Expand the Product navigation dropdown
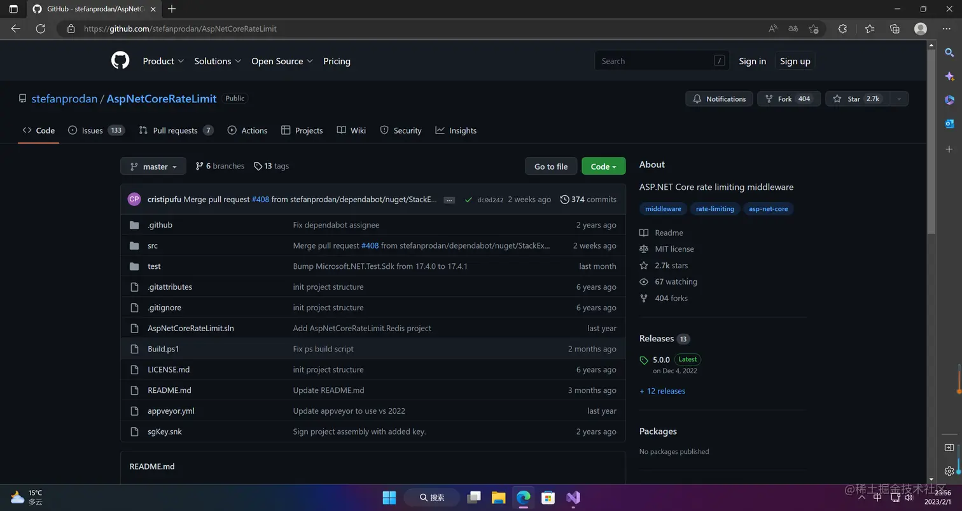This screenshot has width=962, height=511. pos(164,61)
